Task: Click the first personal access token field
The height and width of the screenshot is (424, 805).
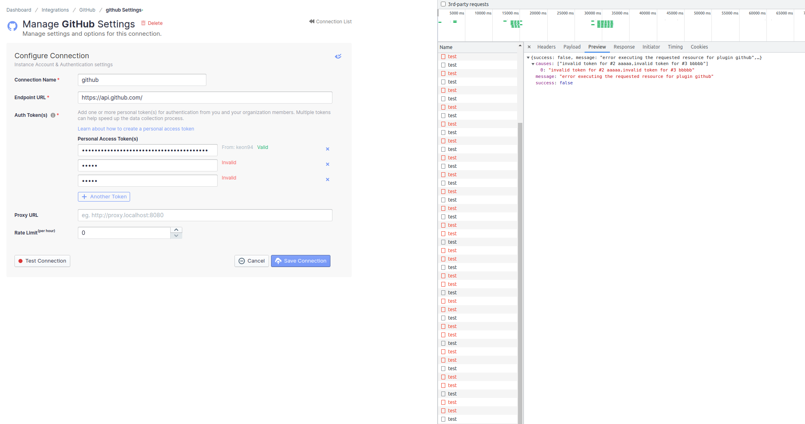Action: point(148,150)
